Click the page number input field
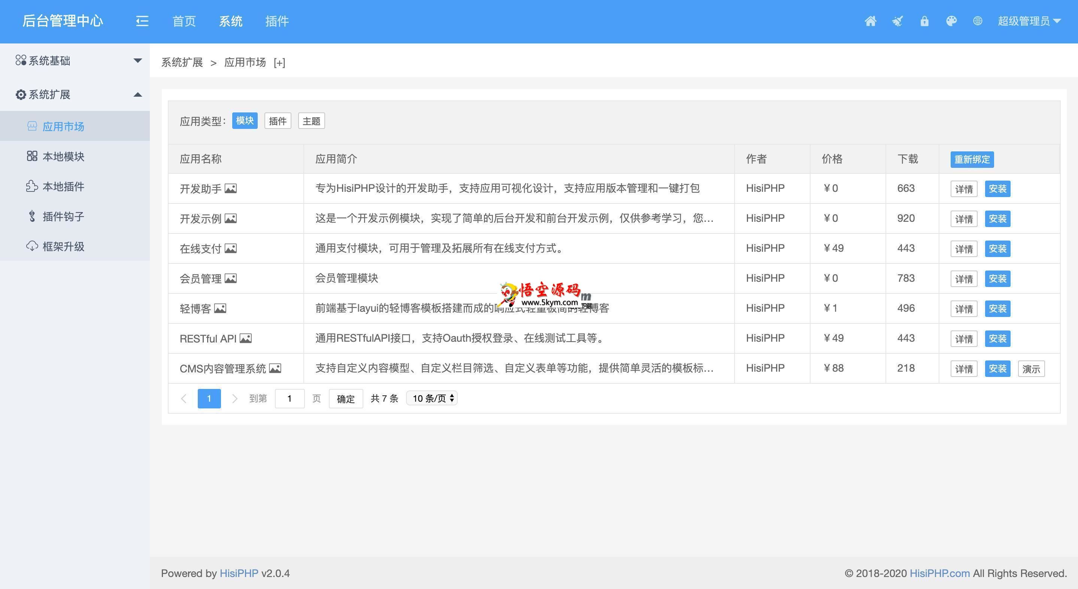 290,399
